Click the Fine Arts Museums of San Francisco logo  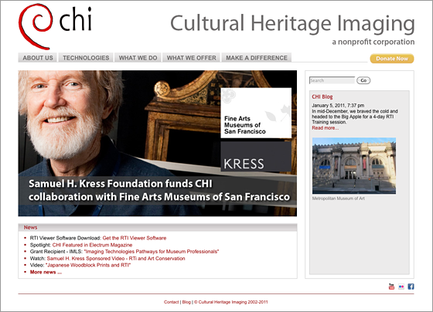tap(256, 113)
